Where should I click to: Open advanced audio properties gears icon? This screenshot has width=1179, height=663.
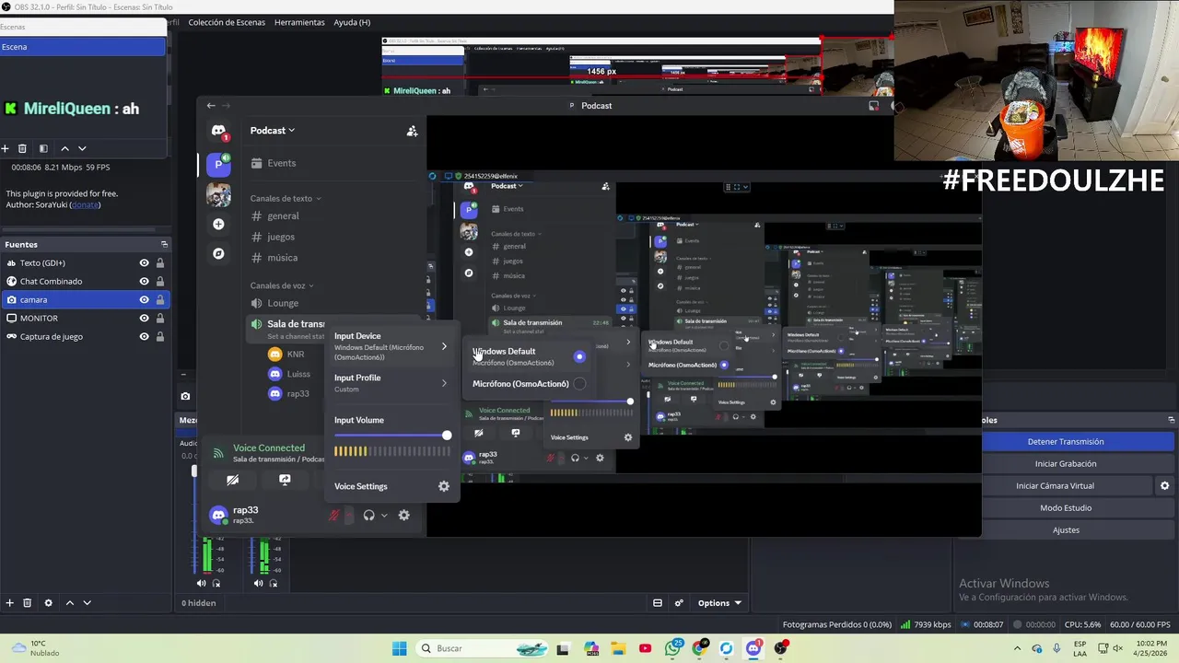[x=679, y=603]
